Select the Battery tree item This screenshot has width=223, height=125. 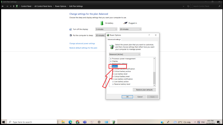point(115,66)
